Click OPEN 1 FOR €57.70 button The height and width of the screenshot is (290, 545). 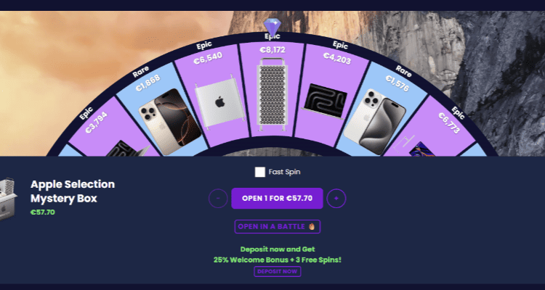coord(277,199)
